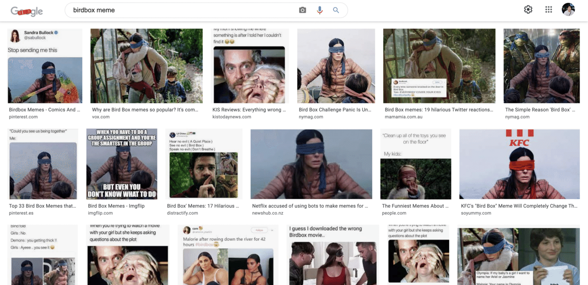Click the magnifier search button
Viewport: 588px width, 285px height.
tap(336, 10)
